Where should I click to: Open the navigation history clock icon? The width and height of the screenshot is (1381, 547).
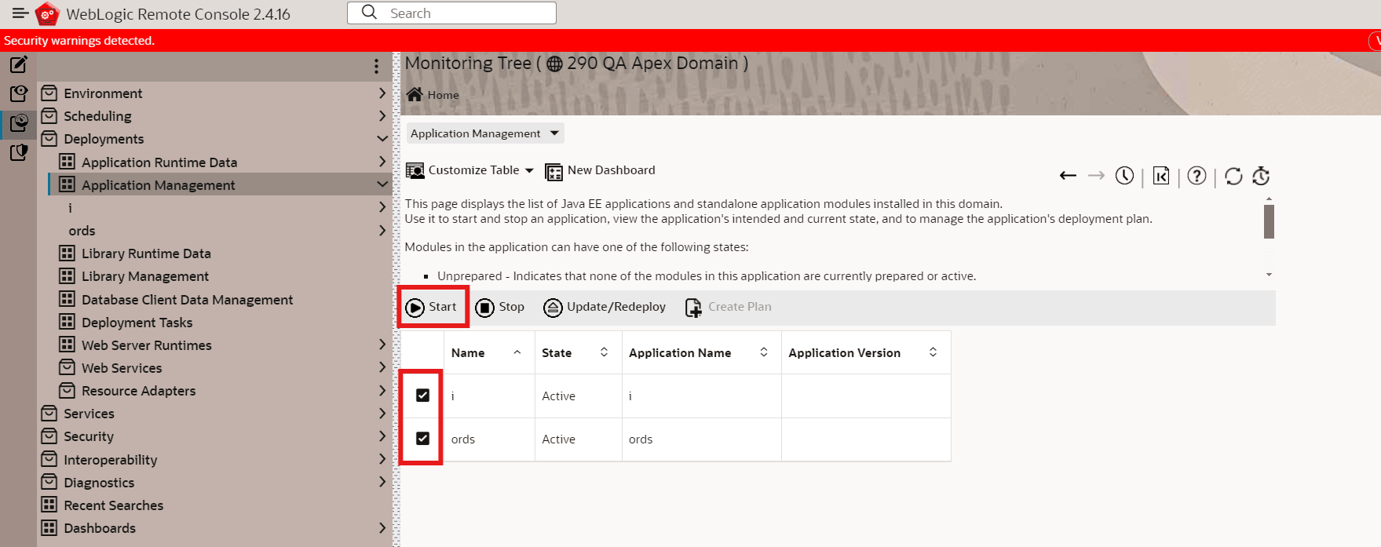click(x=1124, y=176)
